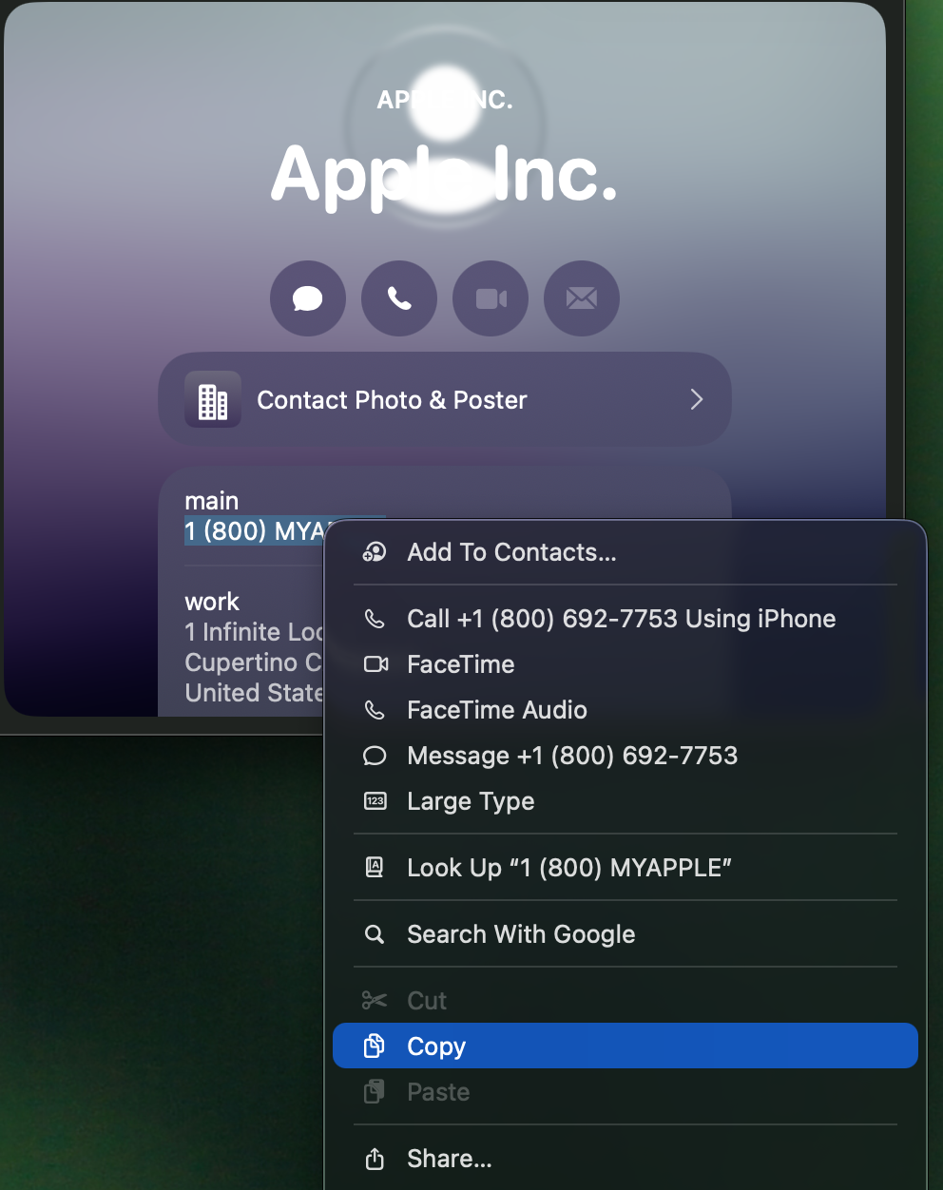The height and width of the screenshot is (1190, 943).
Task: Tap the message bubble action button
Action: click(x=308, y=298)
